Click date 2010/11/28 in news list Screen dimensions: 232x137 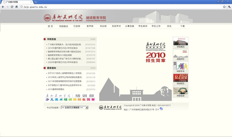coord(90,48)
